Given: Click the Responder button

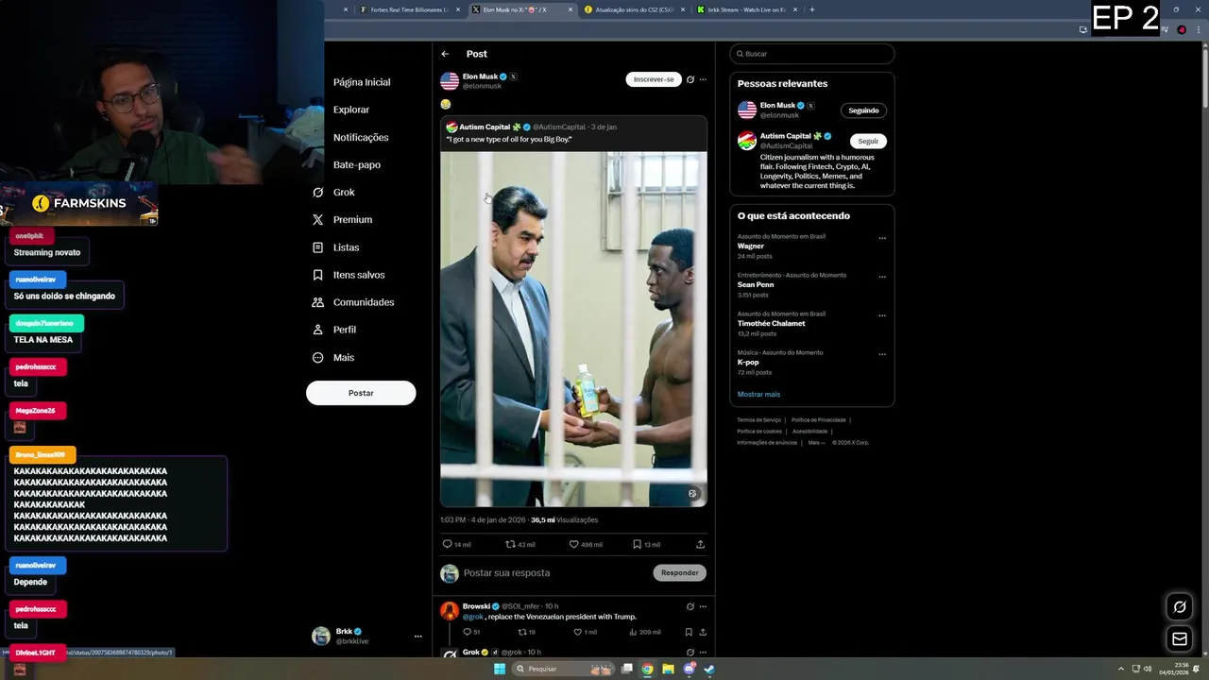Looking at the screenshot, I should [x=679, y=572].
